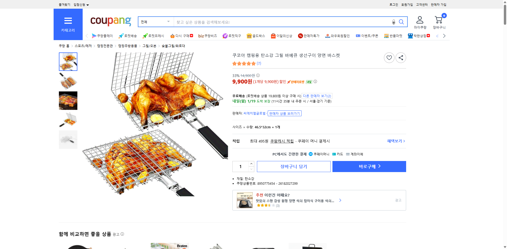Click the heart icon to favorite the product
This screenshot has width=507, height=249.
(x=389, y=57)
